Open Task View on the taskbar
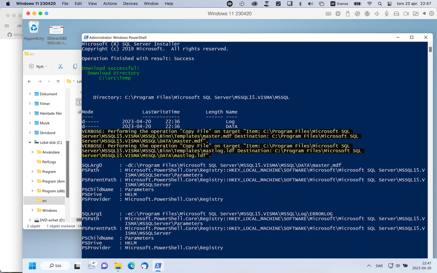437x273 pixels. coord(77,266)
